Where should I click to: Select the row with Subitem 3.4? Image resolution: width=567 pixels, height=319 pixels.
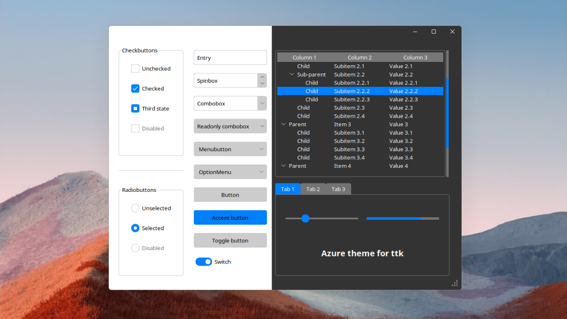[x=360, y=157]
